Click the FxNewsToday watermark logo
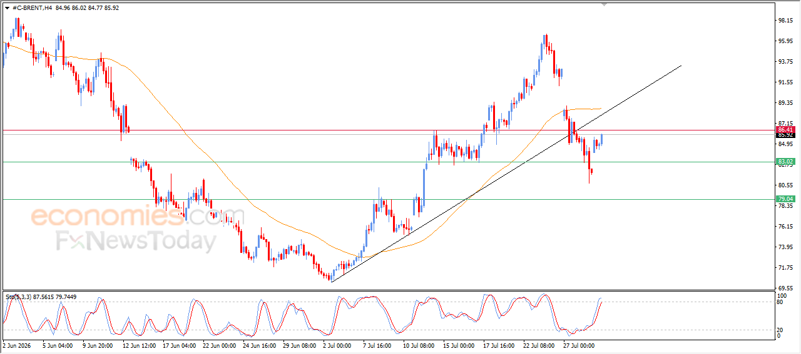801x354 pixels. pos(136,241)
